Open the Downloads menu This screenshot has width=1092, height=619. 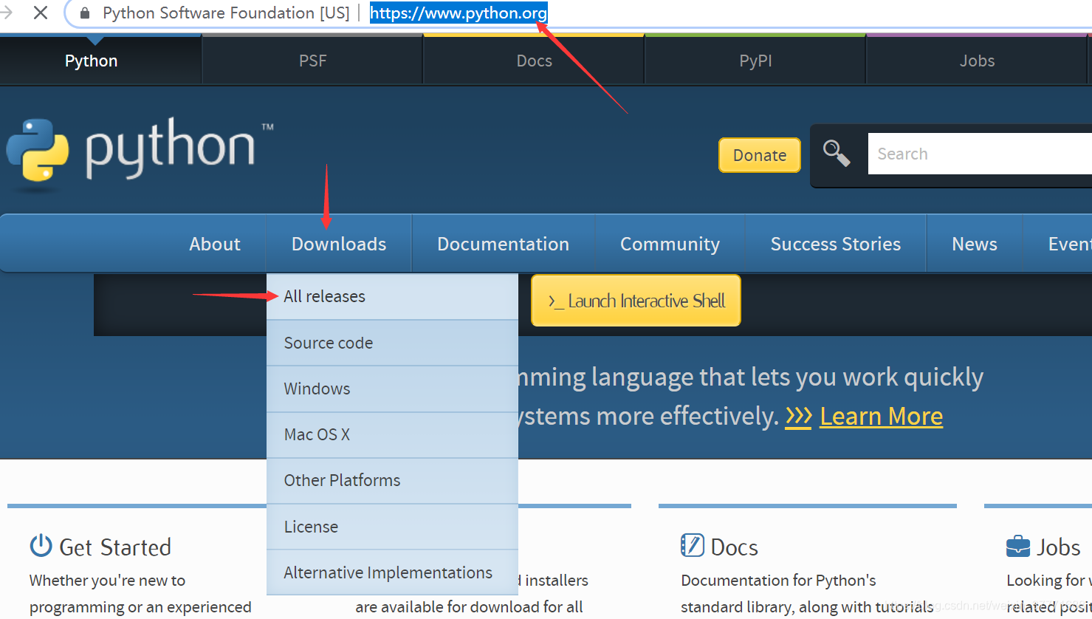pyautogui.click(x=339, y=244)
